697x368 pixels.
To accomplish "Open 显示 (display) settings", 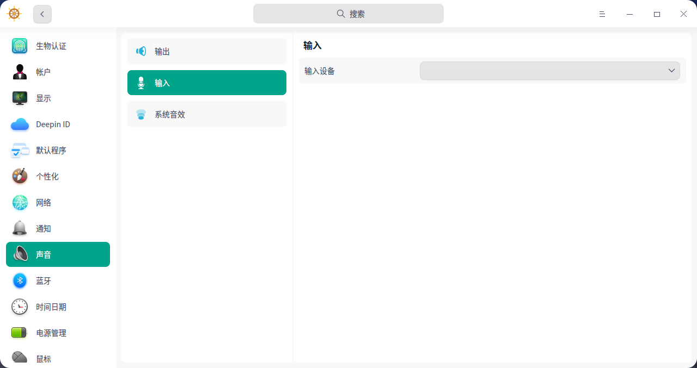I will pyautogui.click(x=43, y=98).
